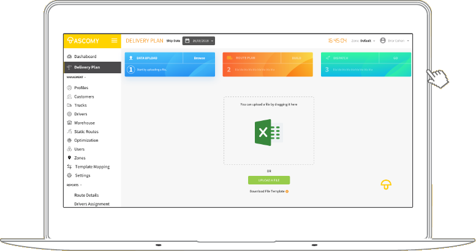This screenshot has width=476, height=251.
Task: Click the Trucks icon in sidebar
Action: pyautogui.click(x=69, y=105)
